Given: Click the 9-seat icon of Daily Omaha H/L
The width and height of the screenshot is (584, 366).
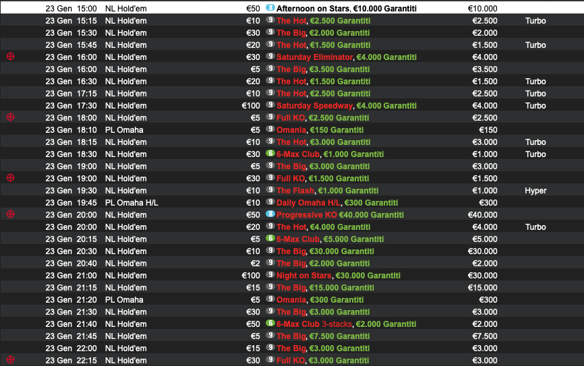Looking at the screenshot, I should 270,202.
